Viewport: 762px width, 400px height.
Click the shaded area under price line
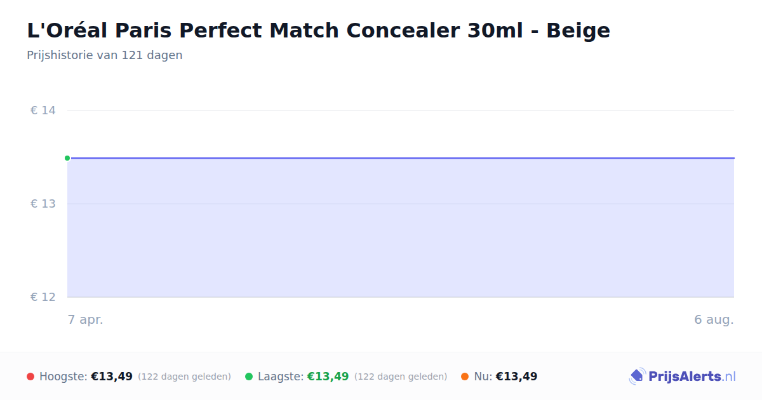tap(401, 228)
